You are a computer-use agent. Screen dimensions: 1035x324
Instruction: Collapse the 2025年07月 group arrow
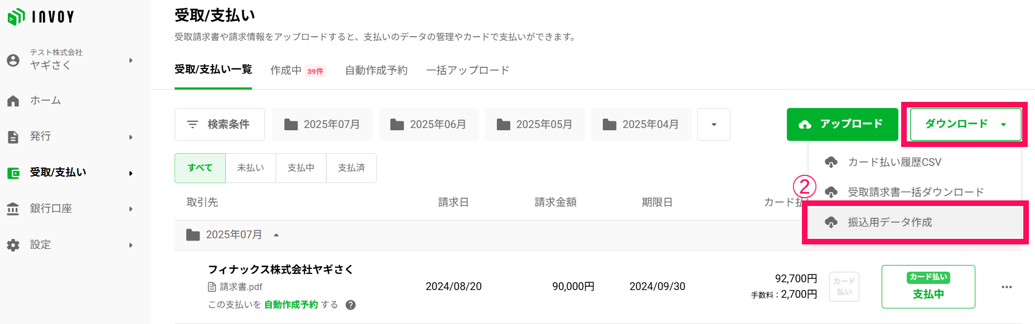coord(276,235)
